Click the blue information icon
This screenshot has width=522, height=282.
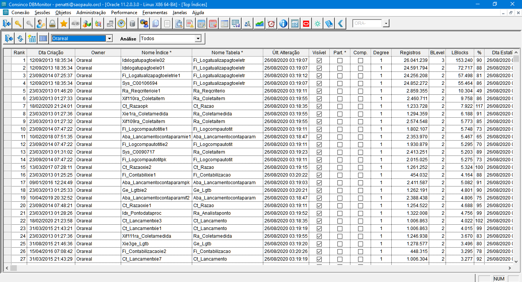click(283, 24)
